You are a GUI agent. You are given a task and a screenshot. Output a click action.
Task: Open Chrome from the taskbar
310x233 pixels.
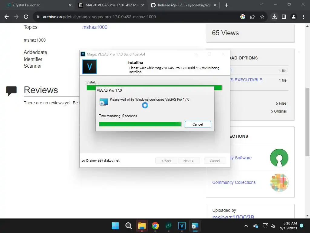pos(155,226)
